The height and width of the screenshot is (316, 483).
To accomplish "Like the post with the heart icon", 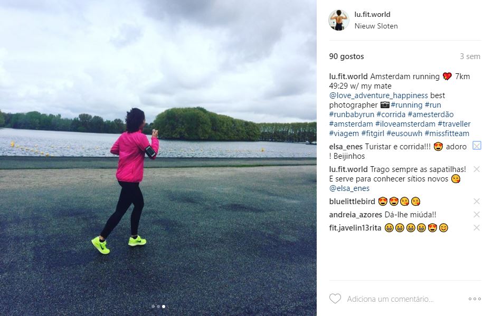I will point(335,299).
